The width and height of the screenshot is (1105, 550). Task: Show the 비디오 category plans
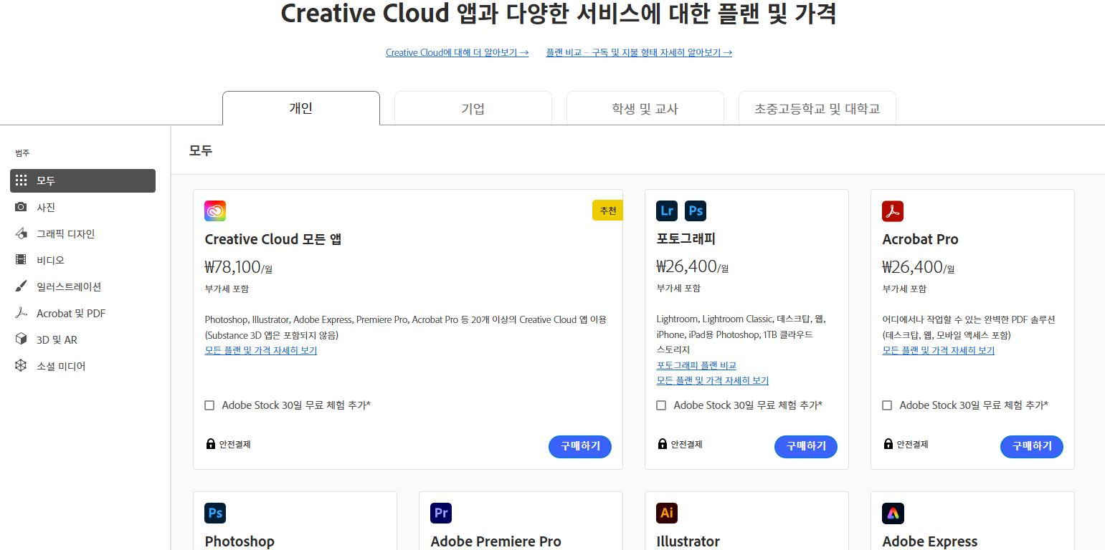click(x=82, y=260)
